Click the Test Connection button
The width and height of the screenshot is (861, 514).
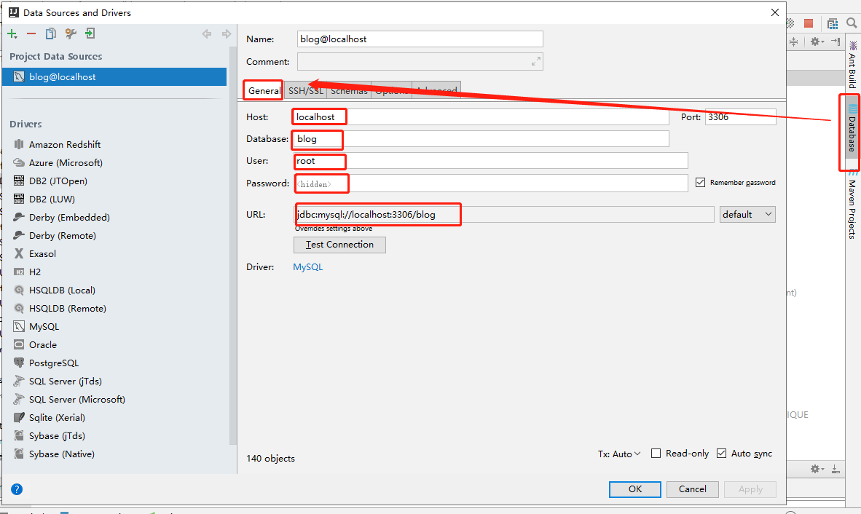[339, 245]
